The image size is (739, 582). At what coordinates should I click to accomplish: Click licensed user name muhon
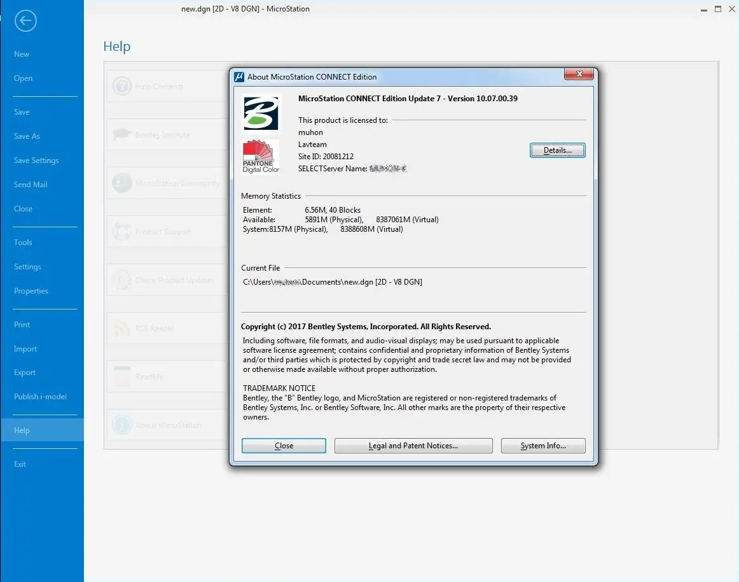[310, 132]
